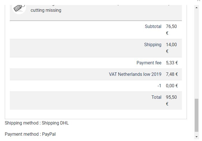Click the Shipping method DHL text

click(x=37, y=123)
